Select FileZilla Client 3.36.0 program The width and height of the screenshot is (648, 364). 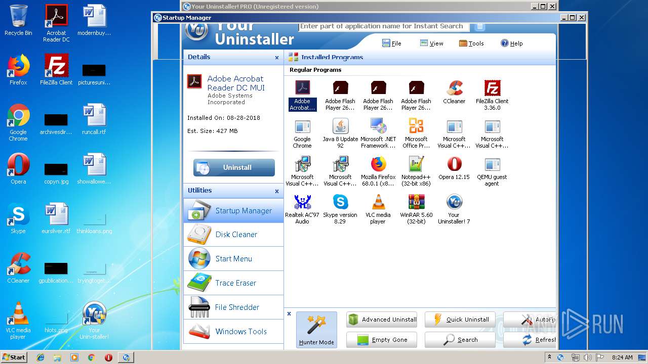492,95
